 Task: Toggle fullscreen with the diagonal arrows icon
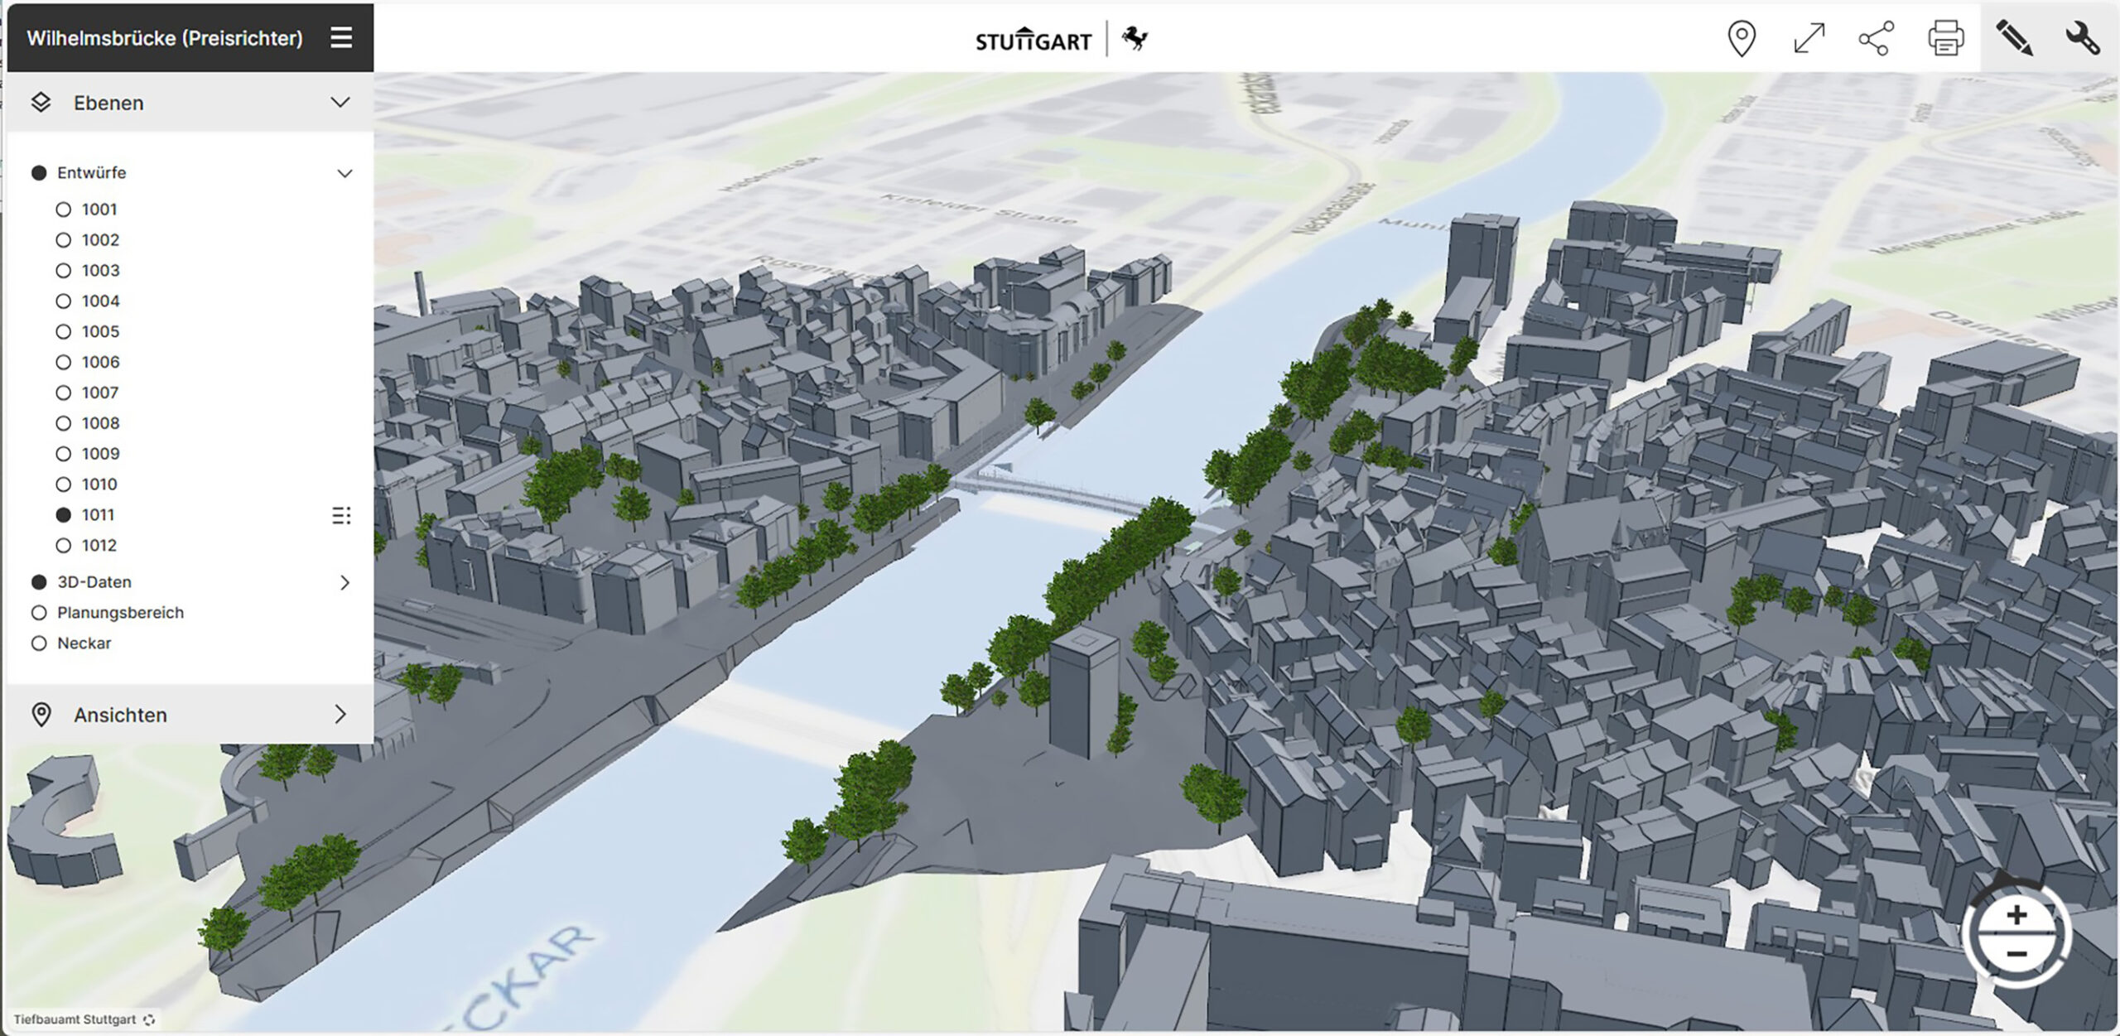[1809, 39]
